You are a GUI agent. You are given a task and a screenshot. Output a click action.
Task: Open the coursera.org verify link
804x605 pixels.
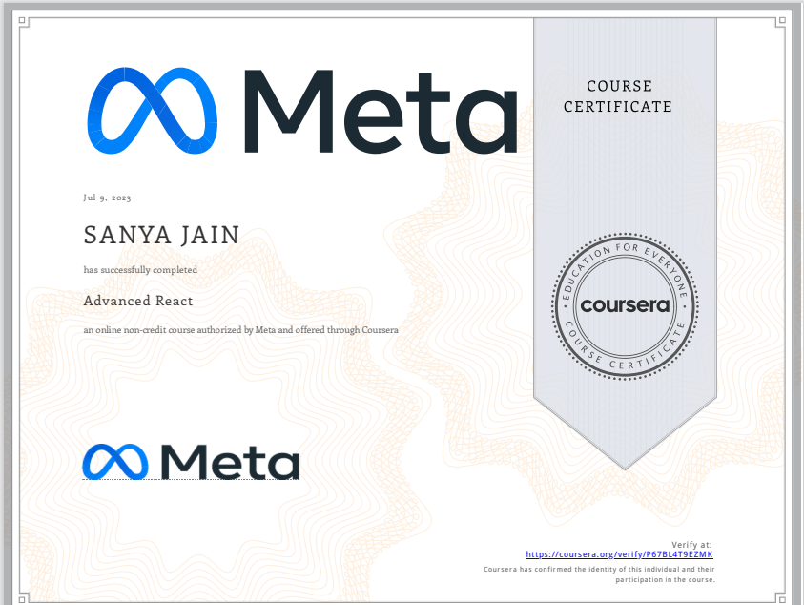click(619, 554)
